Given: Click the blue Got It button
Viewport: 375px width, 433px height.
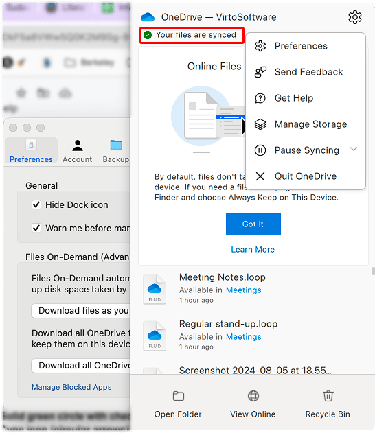Looking at the screenshot, I should pos(253,224).
